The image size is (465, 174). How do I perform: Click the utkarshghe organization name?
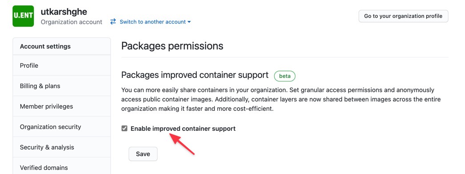(64, 11)
